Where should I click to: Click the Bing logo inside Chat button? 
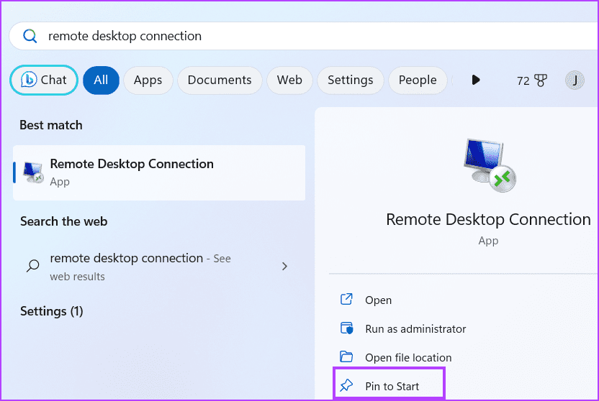(x=29, y=80)
